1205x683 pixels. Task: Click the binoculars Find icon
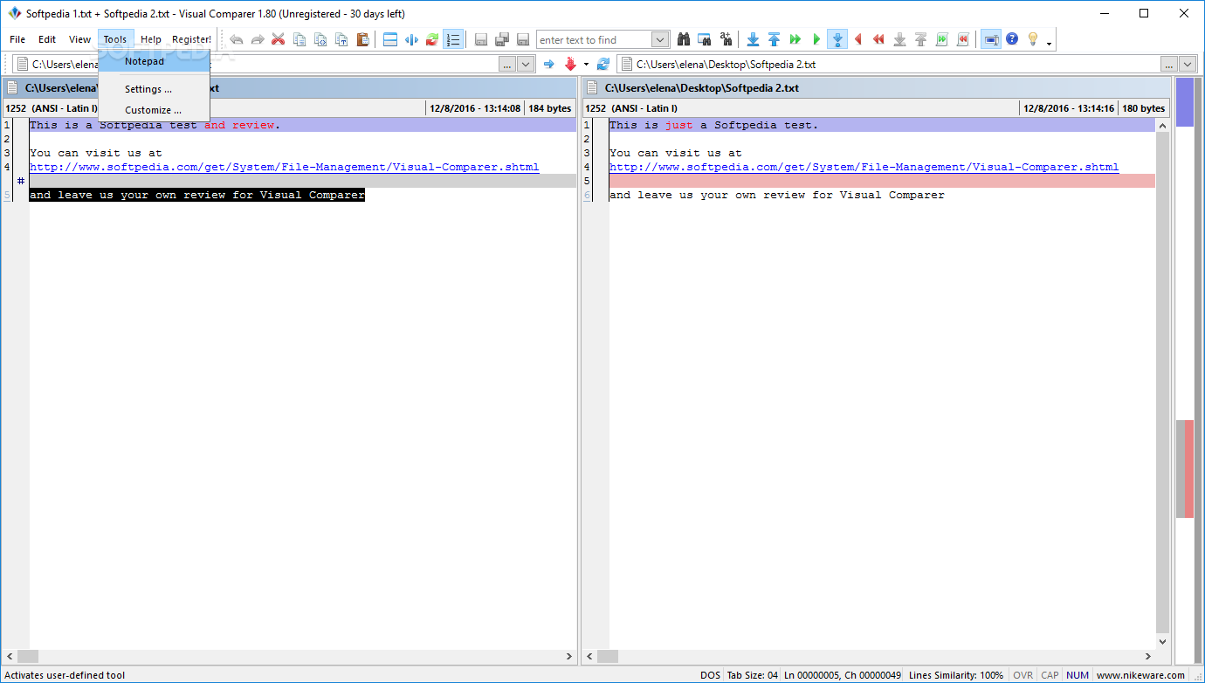684,39
